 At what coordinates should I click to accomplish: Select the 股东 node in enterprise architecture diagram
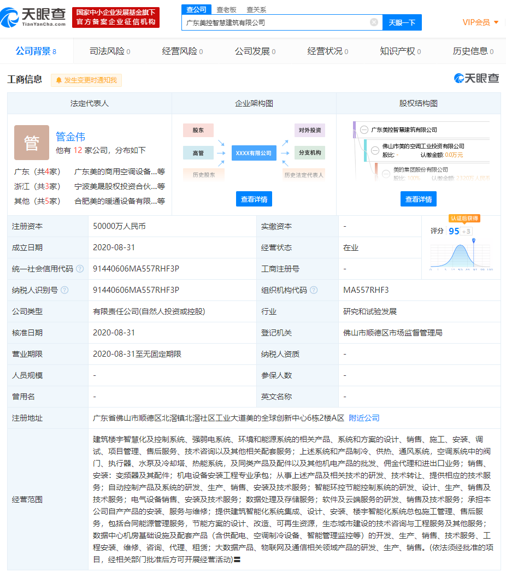click(x=198, y=130)
